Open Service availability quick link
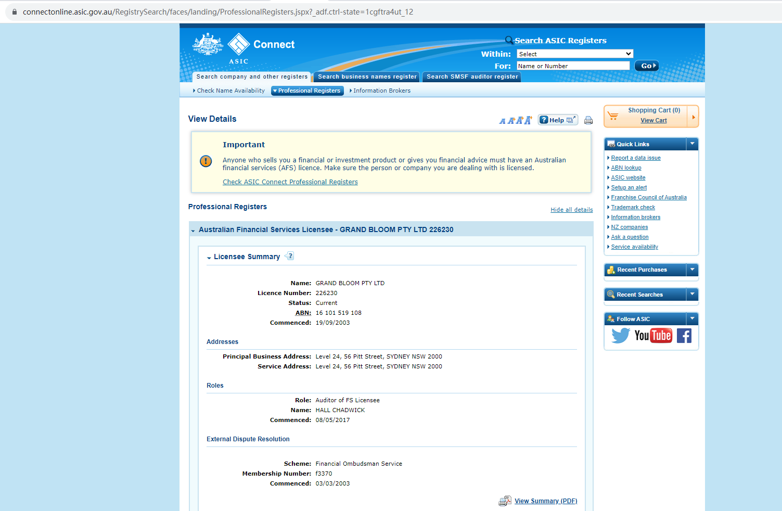The width and height of the screenshot is (782, 511). 635,247
